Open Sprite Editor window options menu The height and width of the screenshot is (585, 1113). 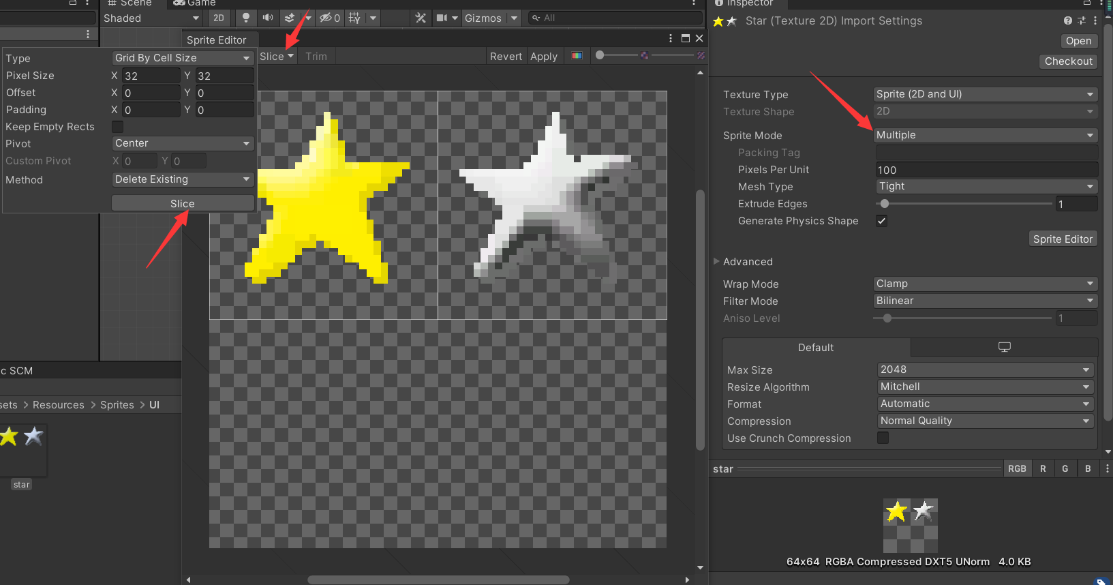click(671, 38)
